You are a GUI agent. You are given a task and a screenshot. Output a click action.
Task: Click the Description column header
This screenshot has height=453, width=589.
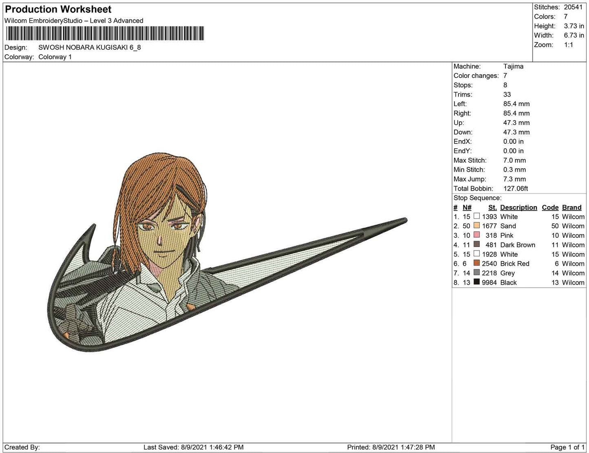pyautogui.click(x=518, y=207)
